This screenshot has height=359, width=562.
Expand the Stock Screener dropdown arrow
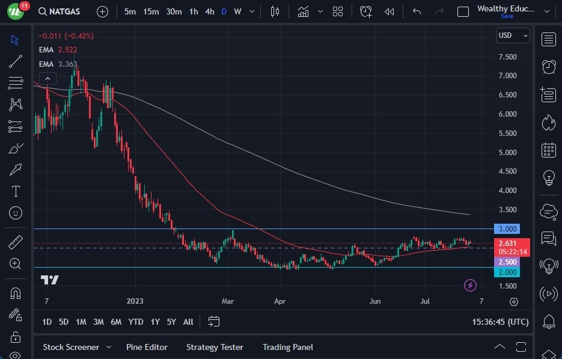pyautogui.click(x=109, y=347)
